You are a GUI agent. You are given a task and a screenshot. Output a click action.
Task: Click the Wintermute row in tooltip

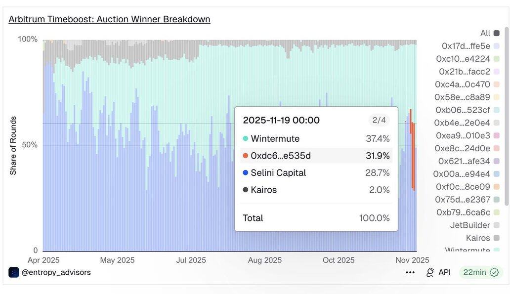[x=316, y=139]
